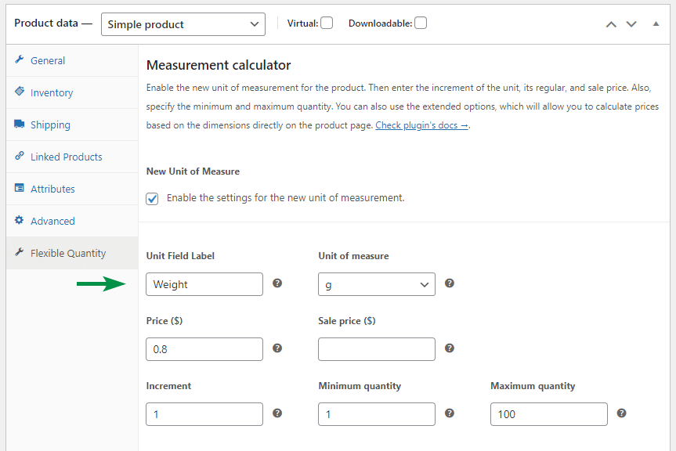Toggle the Downloadable checkbox
The width and height of the screenshot is (676, 451).
[x=421, y=23]
